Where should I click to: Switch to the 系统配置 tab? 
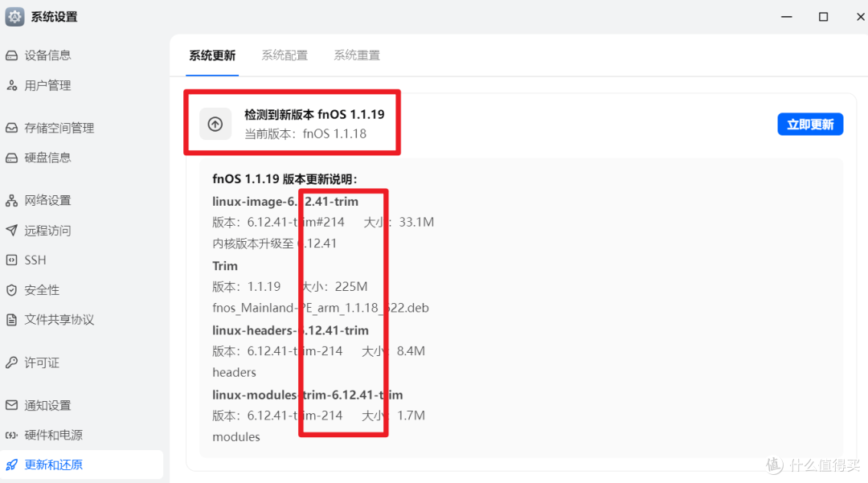(285, 55)
